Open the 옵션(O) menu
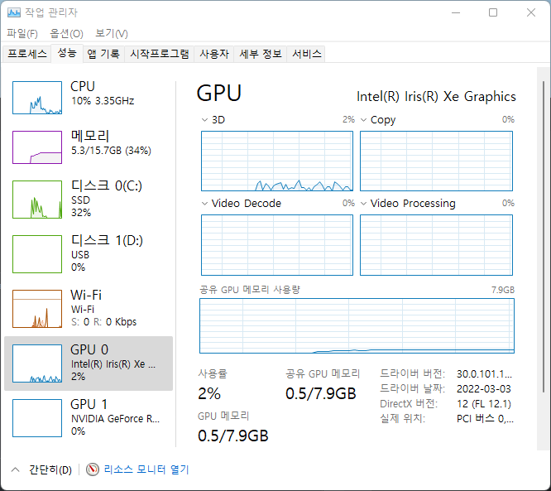Screen dimensions: 551x491 tap(66, 34)
